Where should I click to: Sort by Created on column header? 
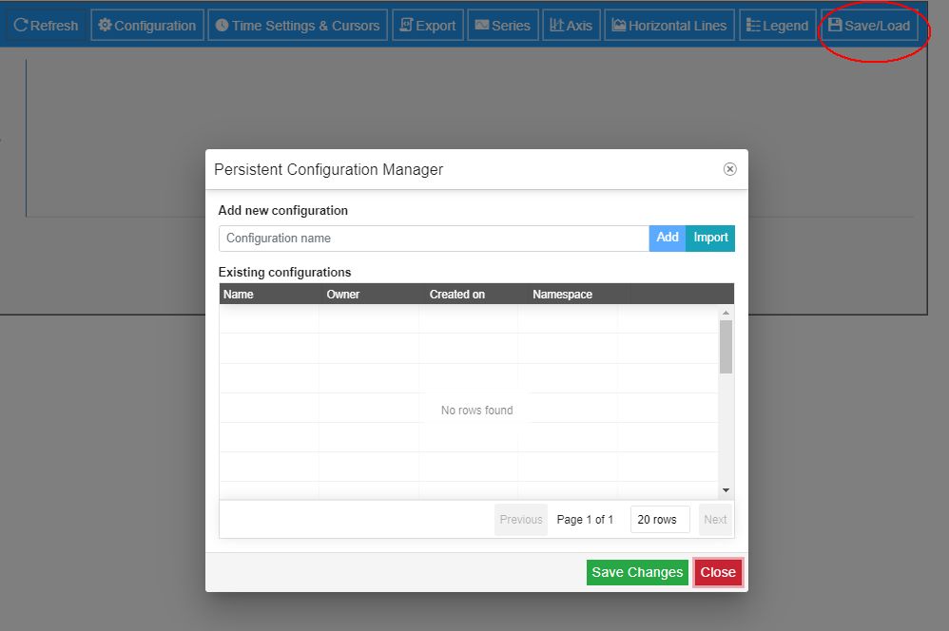pyautogui.click(x=457, y=295)
